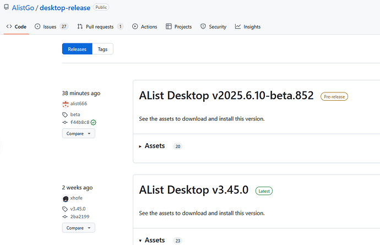This screenshot has width=380, height=245.
Task: Open the beta tag link
Action: click(x=75, y=115)
